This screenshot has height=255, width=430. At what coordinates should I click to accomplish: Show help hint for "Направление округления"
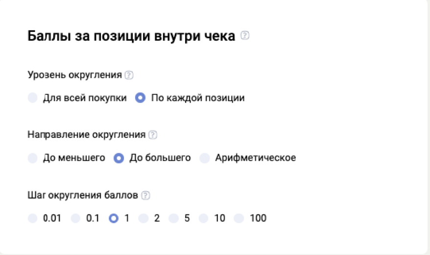[153, 134]
